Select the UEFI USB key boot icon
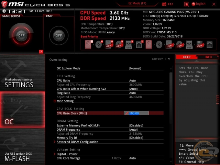 pyautogui.click(x=129, y=45)
